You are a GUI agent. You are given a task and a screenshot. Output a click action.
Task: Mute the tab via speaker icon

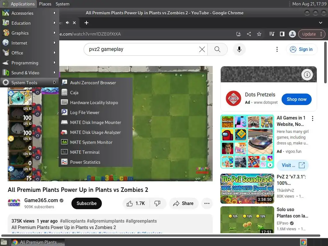[x=67, y=23]
